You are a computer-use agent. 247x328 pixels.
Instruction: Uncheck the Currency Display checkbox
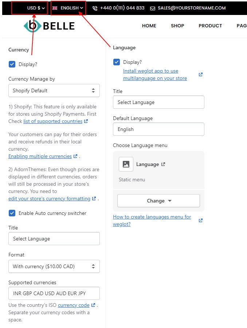[12, 64]
